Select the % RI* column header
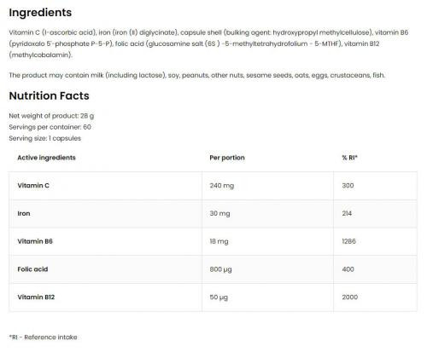 click(349, 158)
